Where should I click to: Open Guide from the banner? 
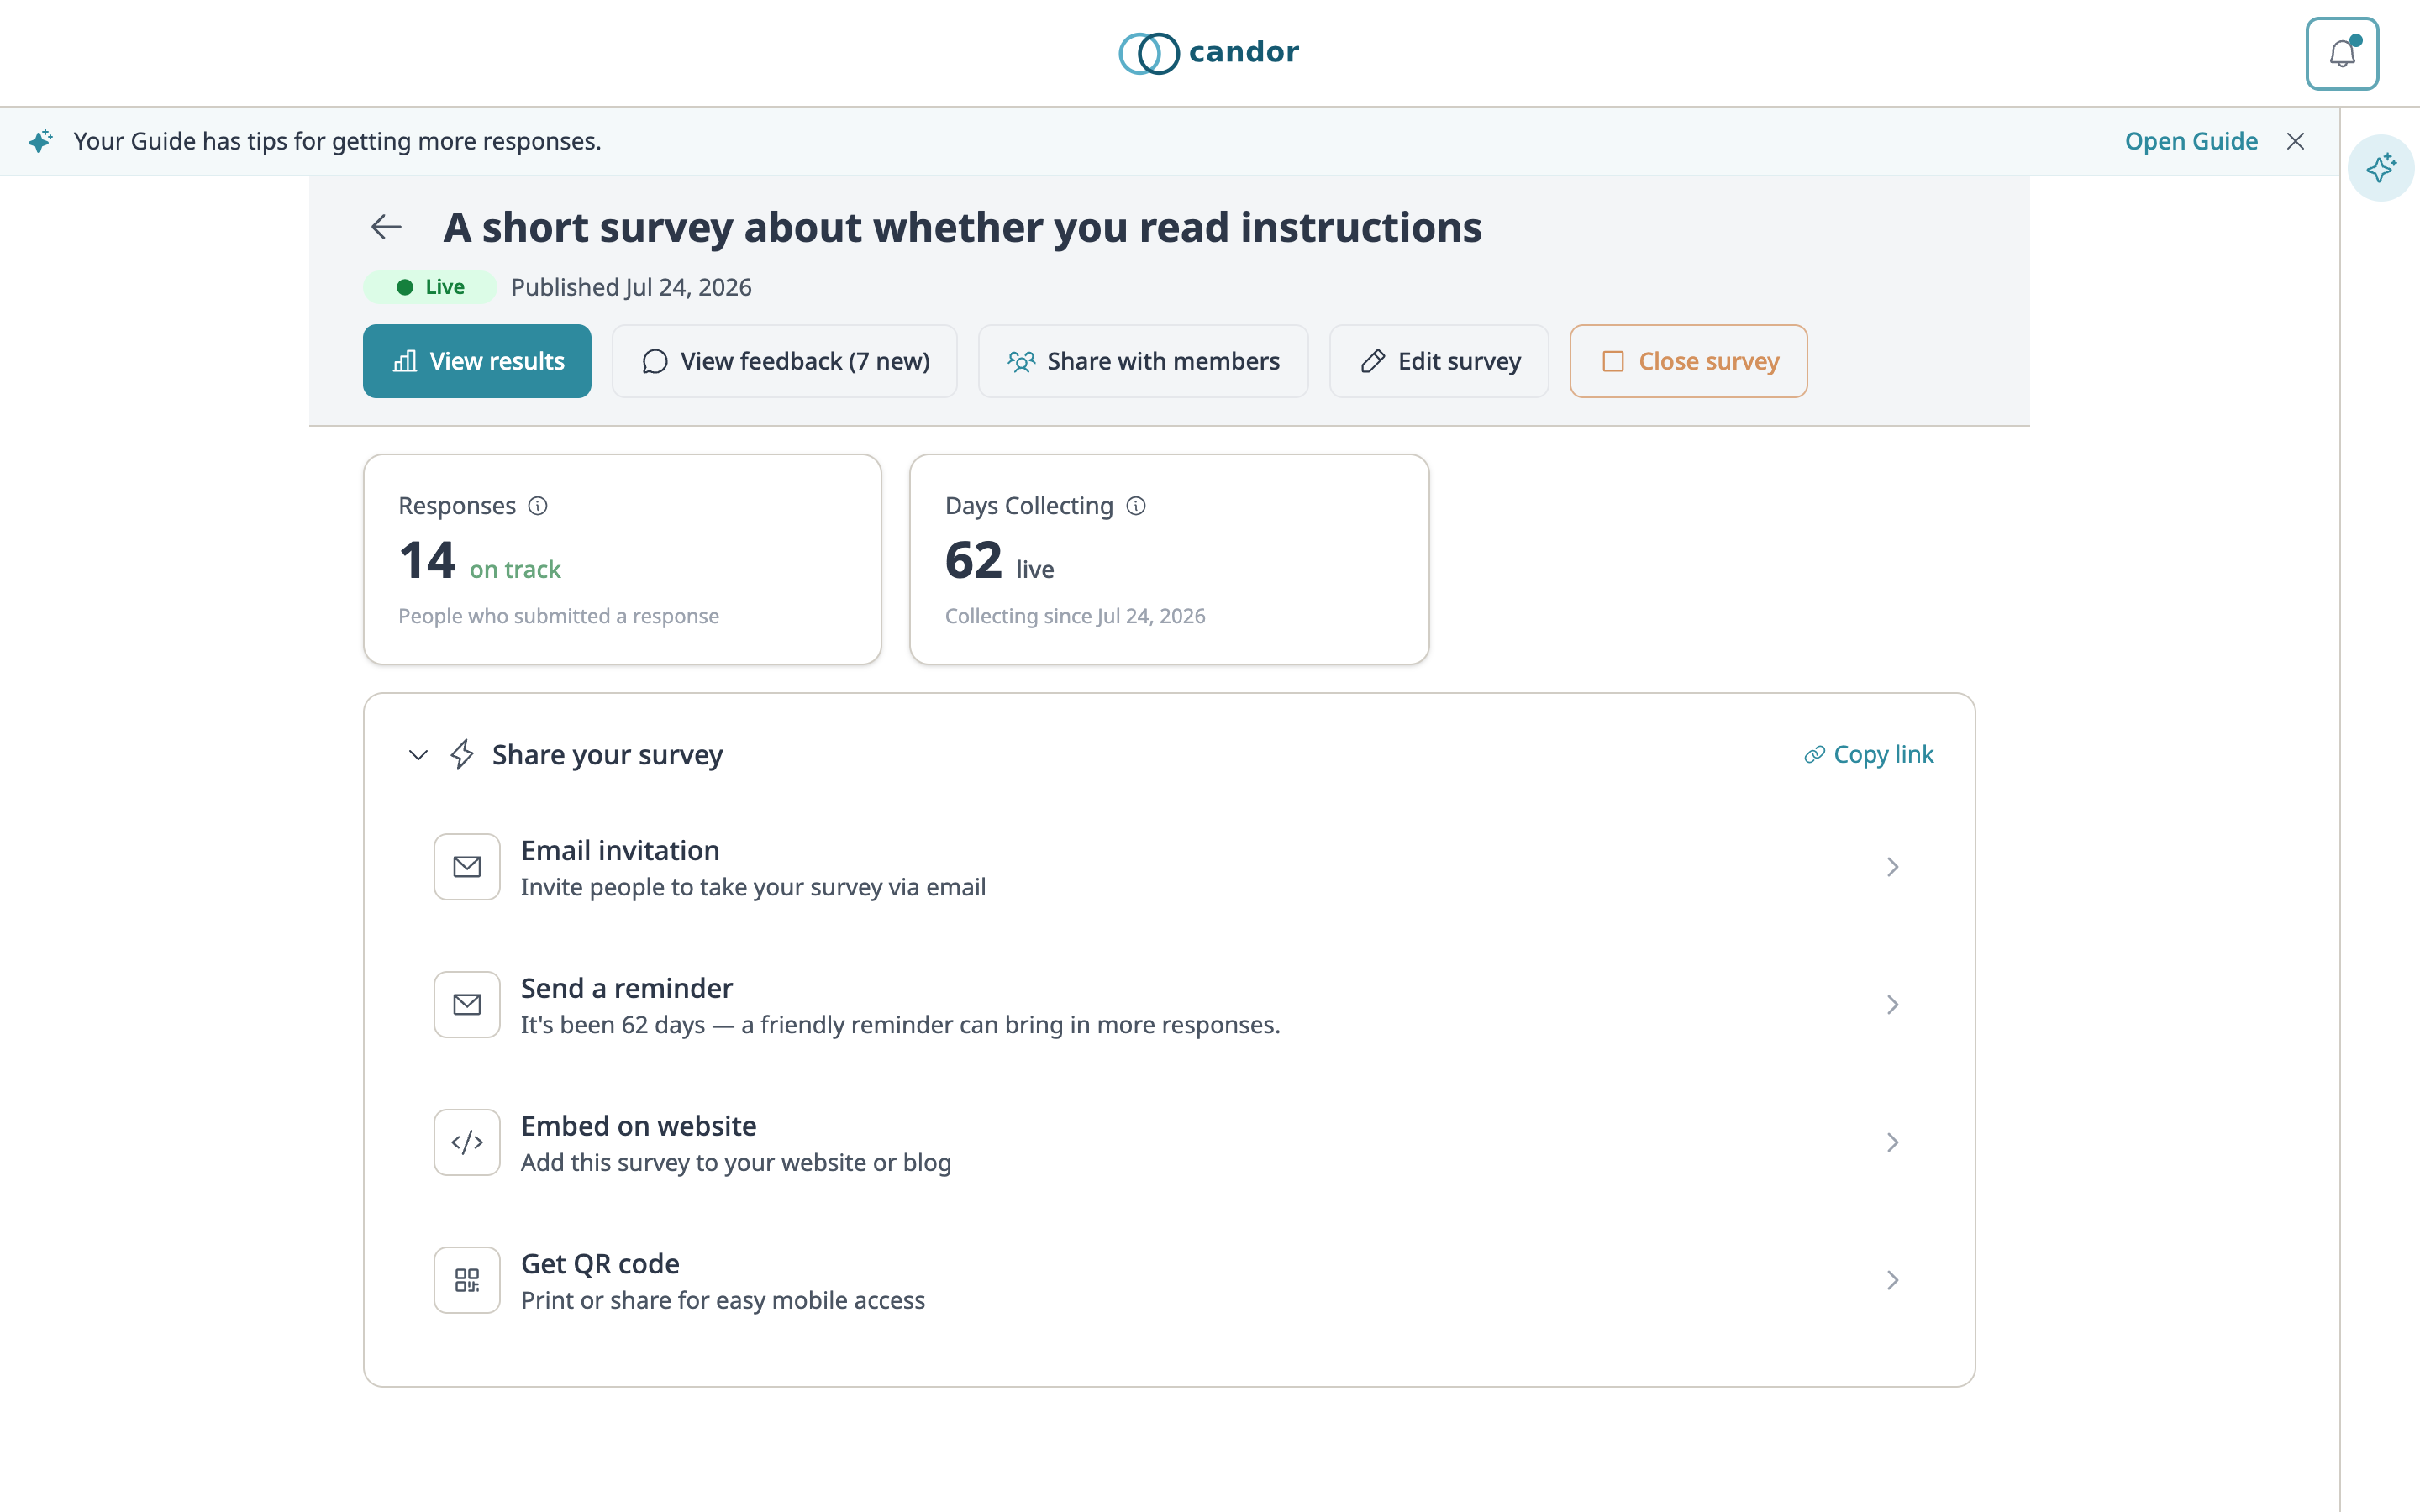2191,141
